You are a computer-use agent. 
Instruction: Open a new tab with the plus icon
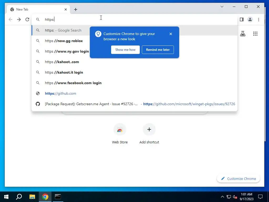76,9
